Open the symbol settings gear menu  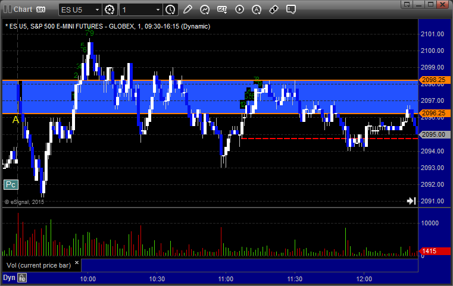[x=110, y=10]
